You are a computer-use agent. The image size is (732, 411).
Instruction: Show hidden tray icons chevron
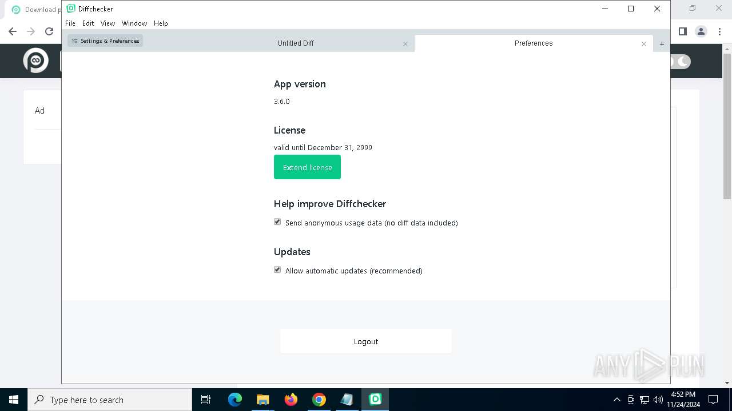coord(616,400)
